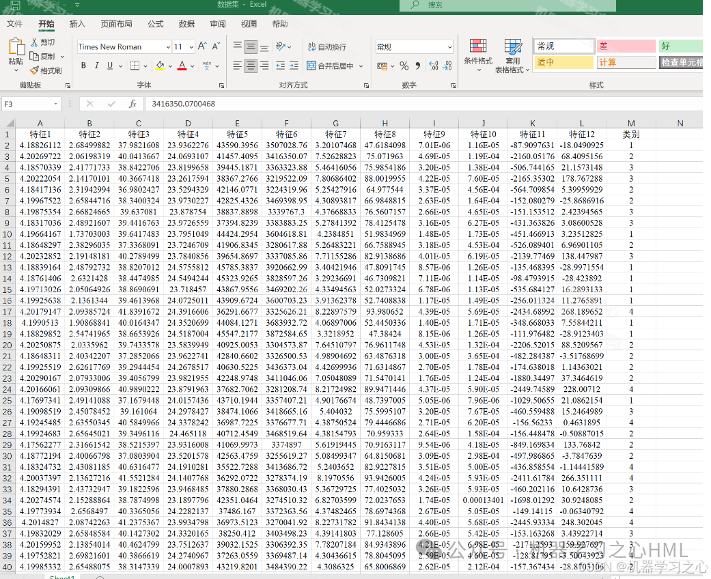The height and width of the screenshot is (579, 711).
Task: Decrease the cell indent
Action: tap(280, 66)
